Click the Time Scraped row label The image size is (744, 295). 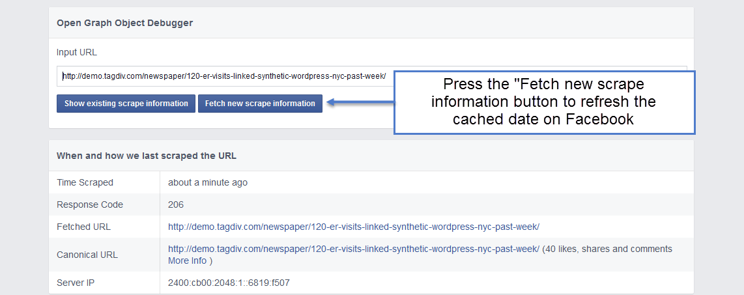tap(85, 182)
